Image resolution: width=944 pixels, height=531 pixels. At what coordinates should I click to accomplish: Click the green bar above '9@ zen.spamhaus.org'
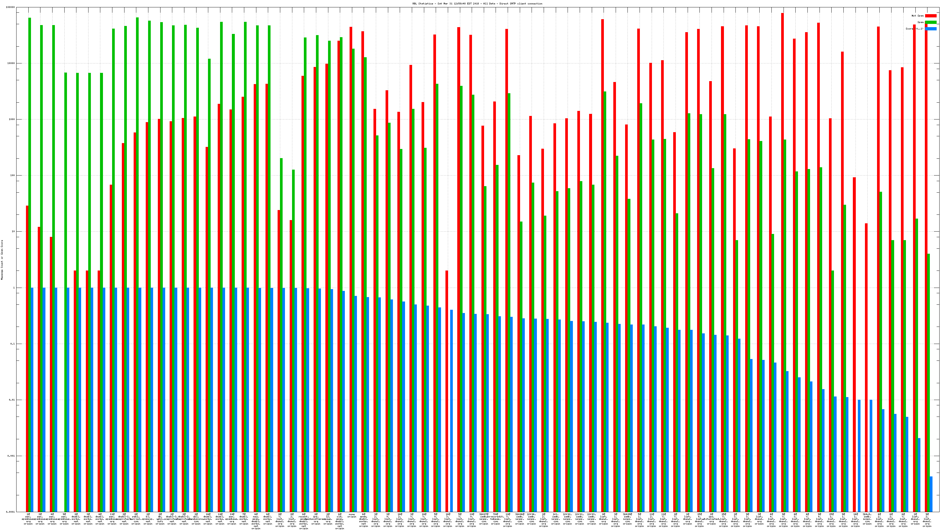click(x=65, y=292)
